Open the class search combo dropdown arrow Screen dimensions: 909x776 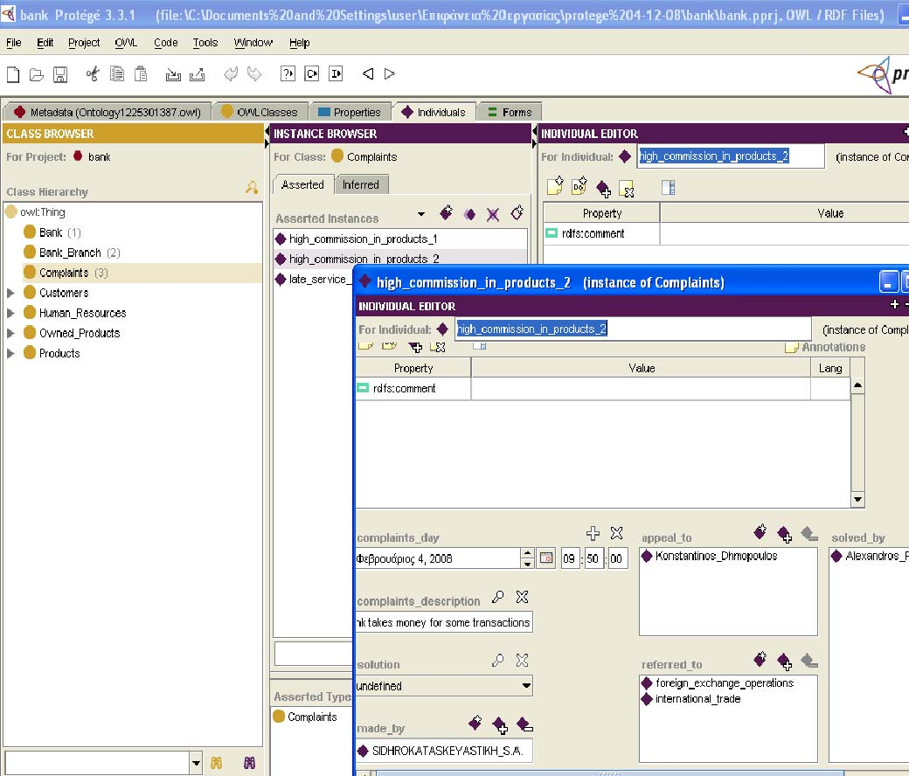tap(196, 763)
